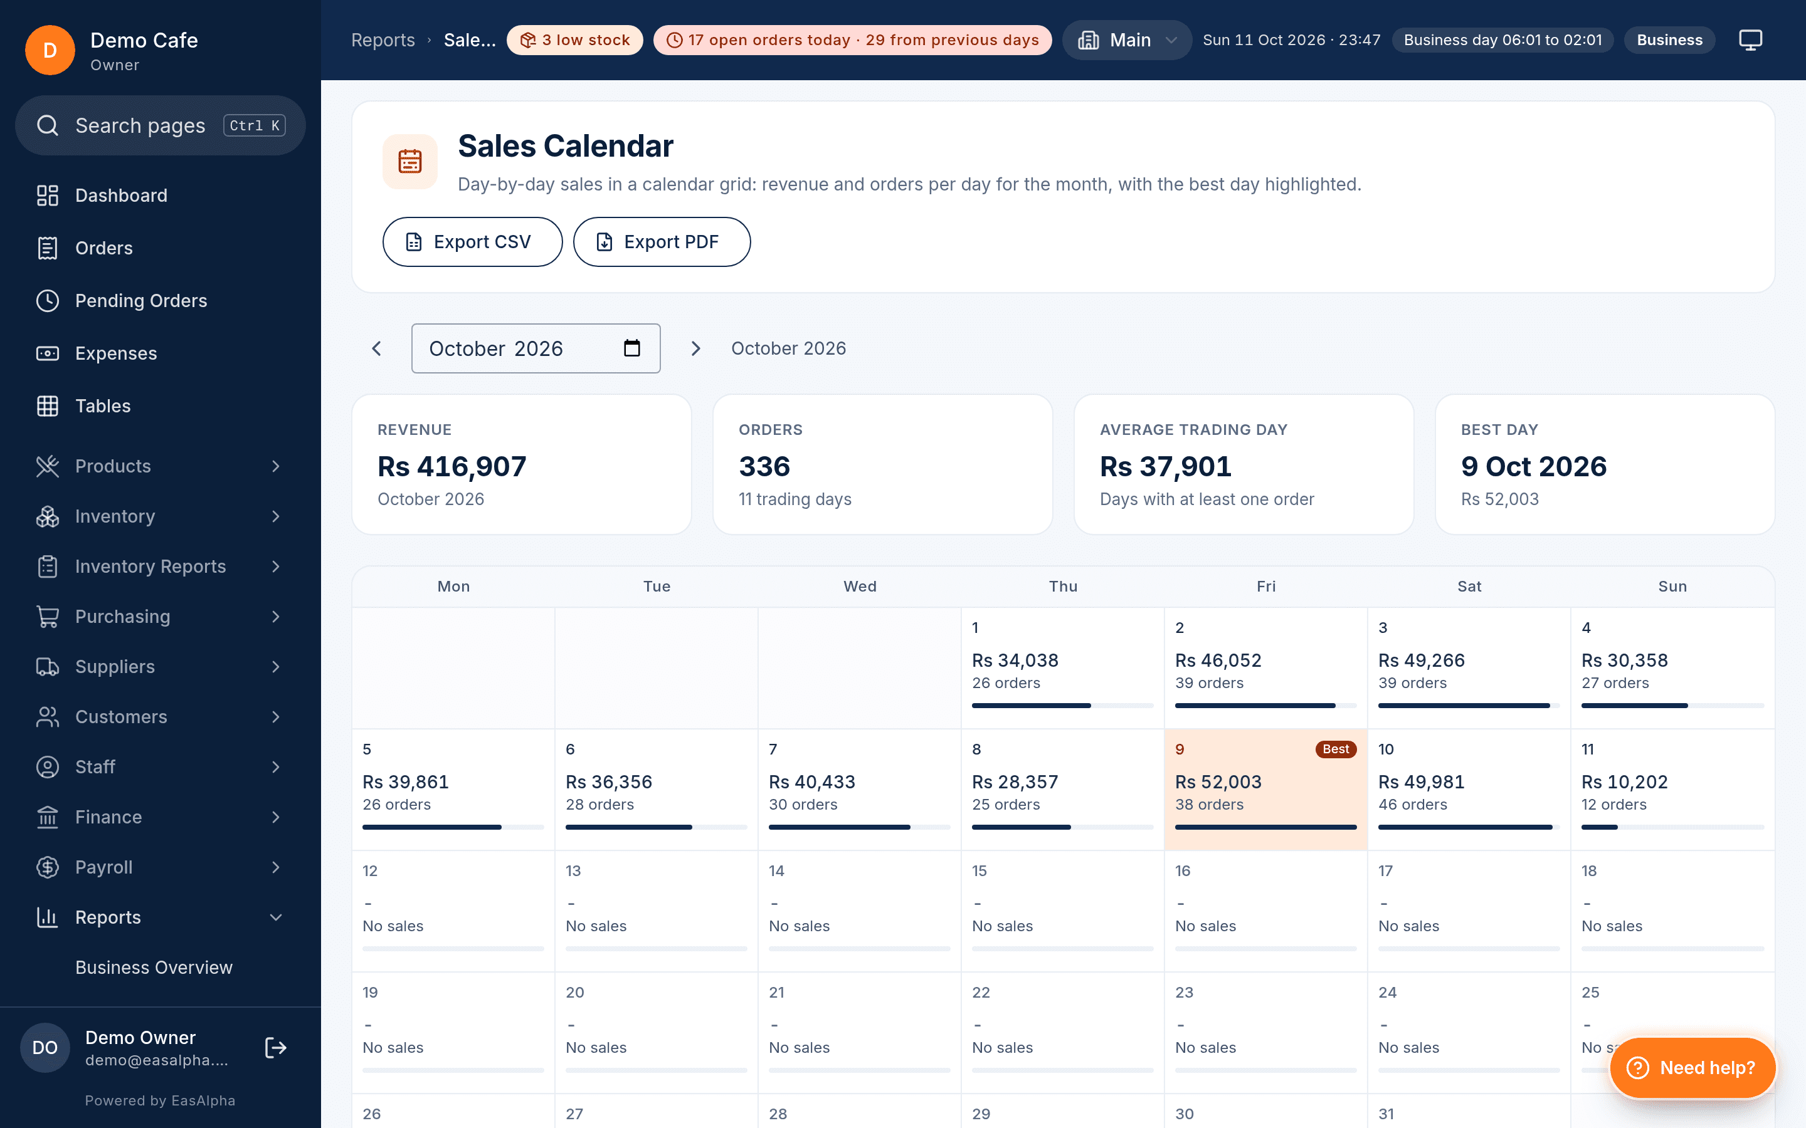Go to next month with right arrow

695,348
